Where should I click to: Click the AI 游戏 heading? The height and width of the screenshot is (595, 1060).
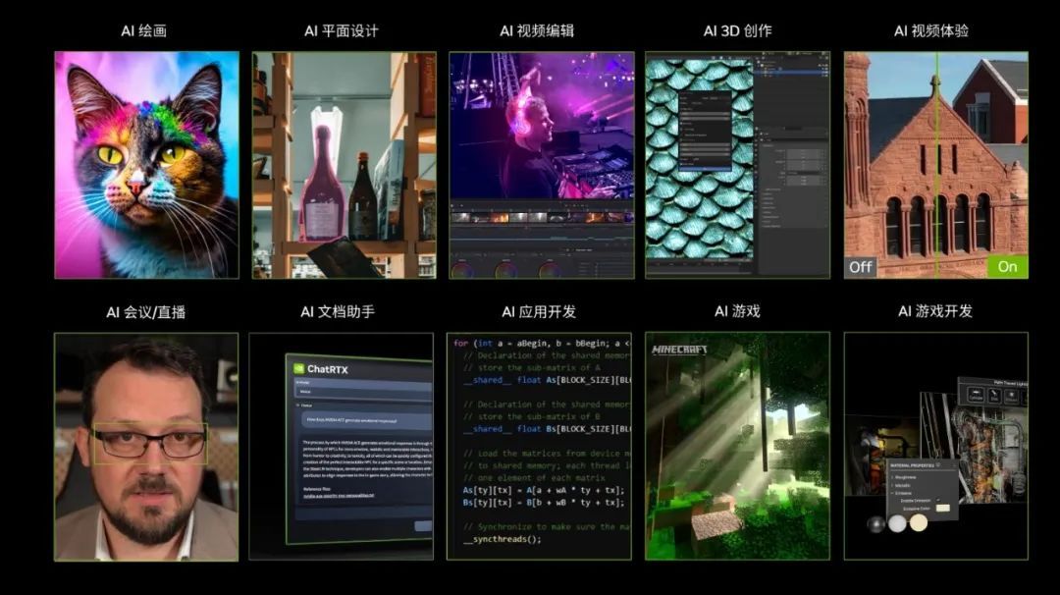(737, 311)
